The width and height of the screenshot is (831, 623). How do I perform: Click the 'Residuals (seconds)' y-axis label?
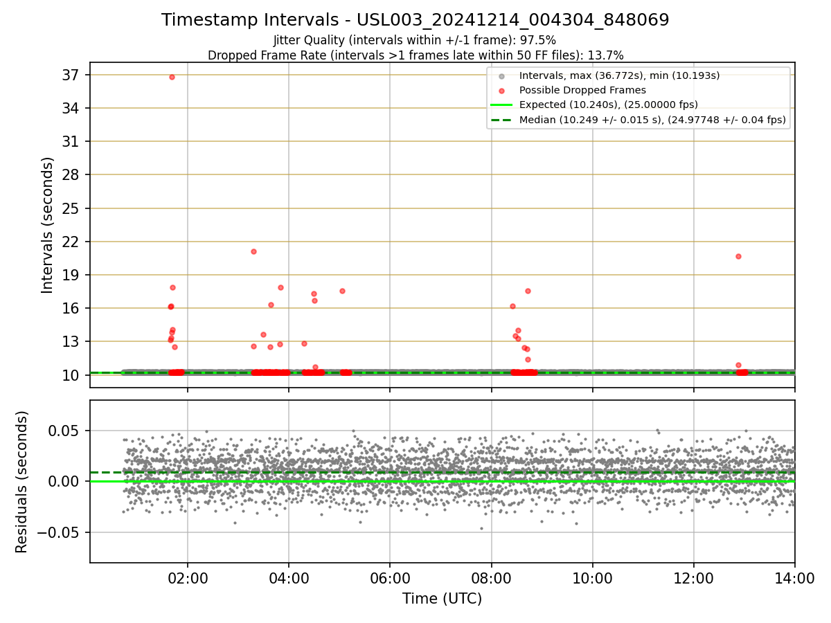coord(22,482)
